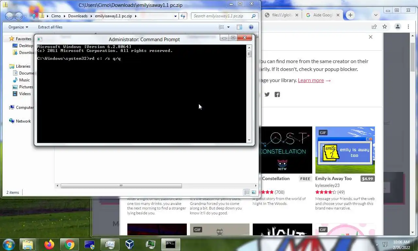Open Explorer help question mark icon

(x=251, y=27)
